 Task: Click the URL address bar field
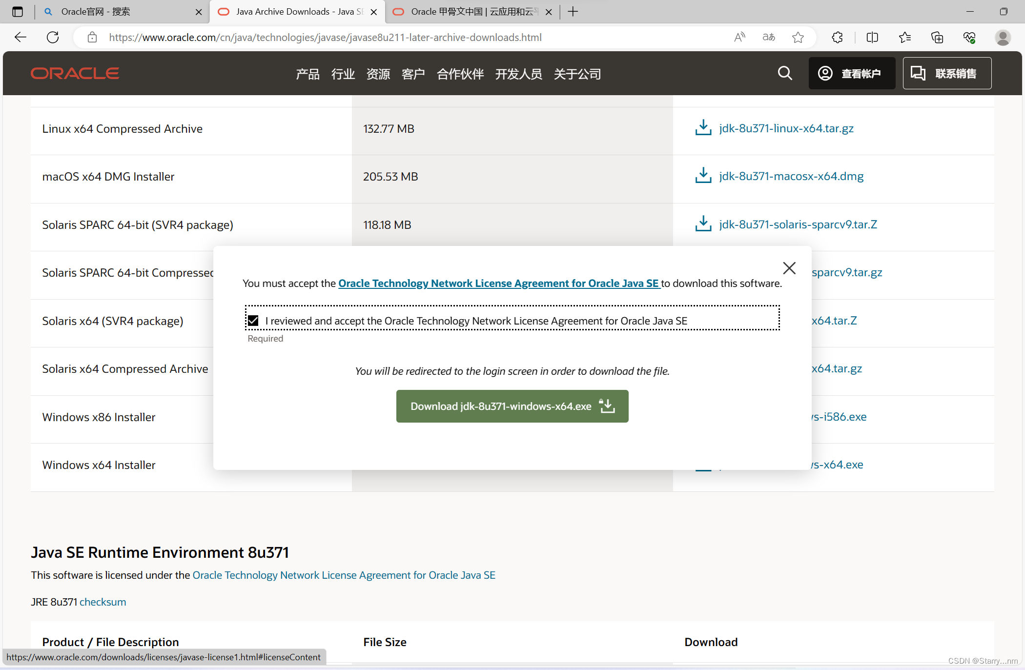tap(410, 37)
